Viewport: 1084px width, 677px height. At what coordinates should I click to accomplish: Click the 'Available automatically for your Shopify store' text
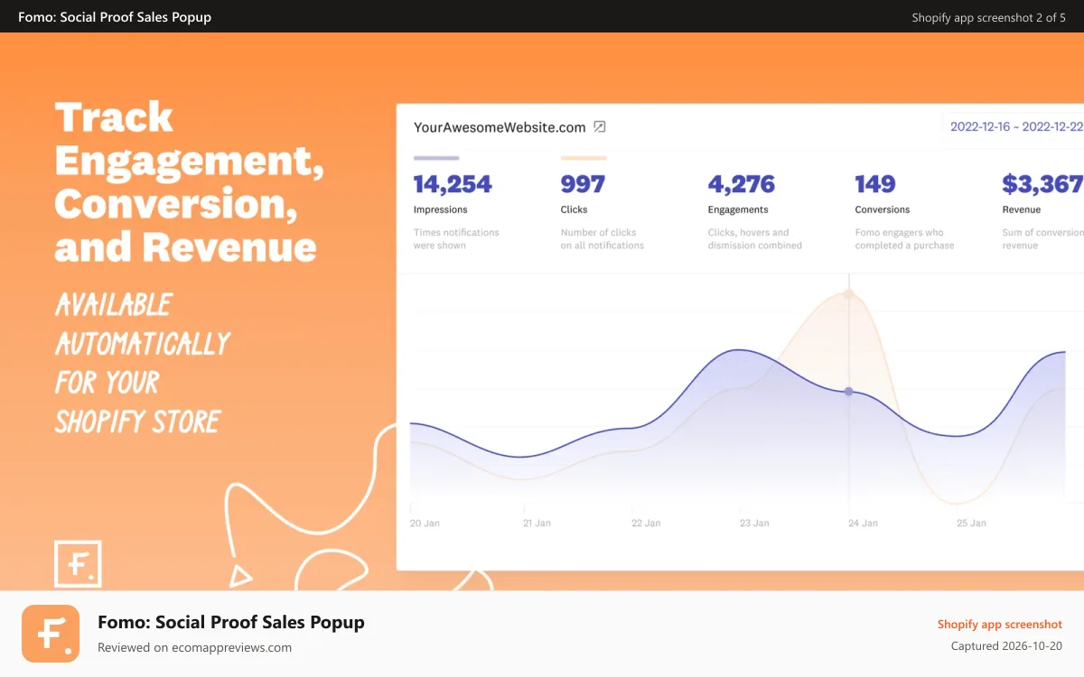143,363
